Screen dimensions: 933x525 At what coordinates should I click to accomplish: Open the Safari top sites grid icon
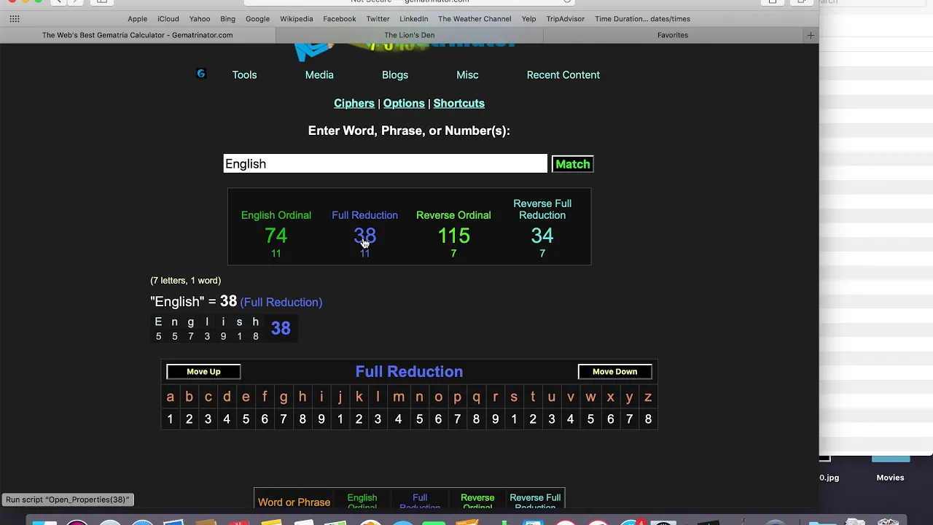15,19
